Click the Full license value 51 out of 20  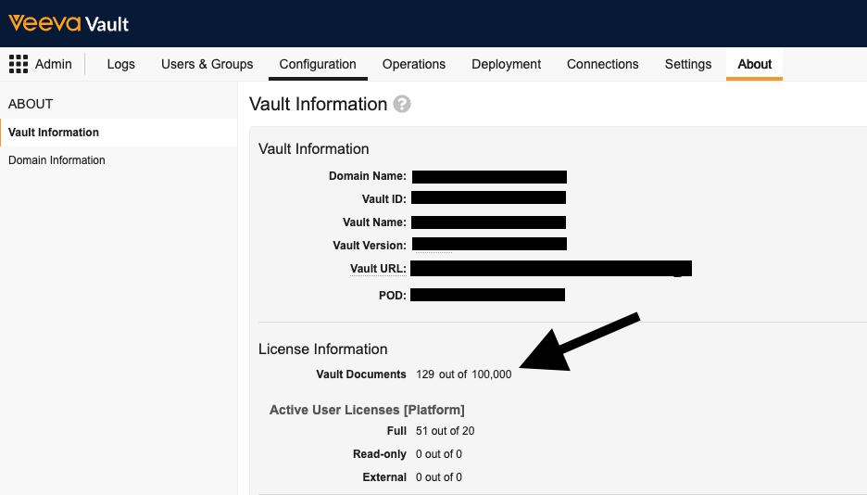(446, 431)
